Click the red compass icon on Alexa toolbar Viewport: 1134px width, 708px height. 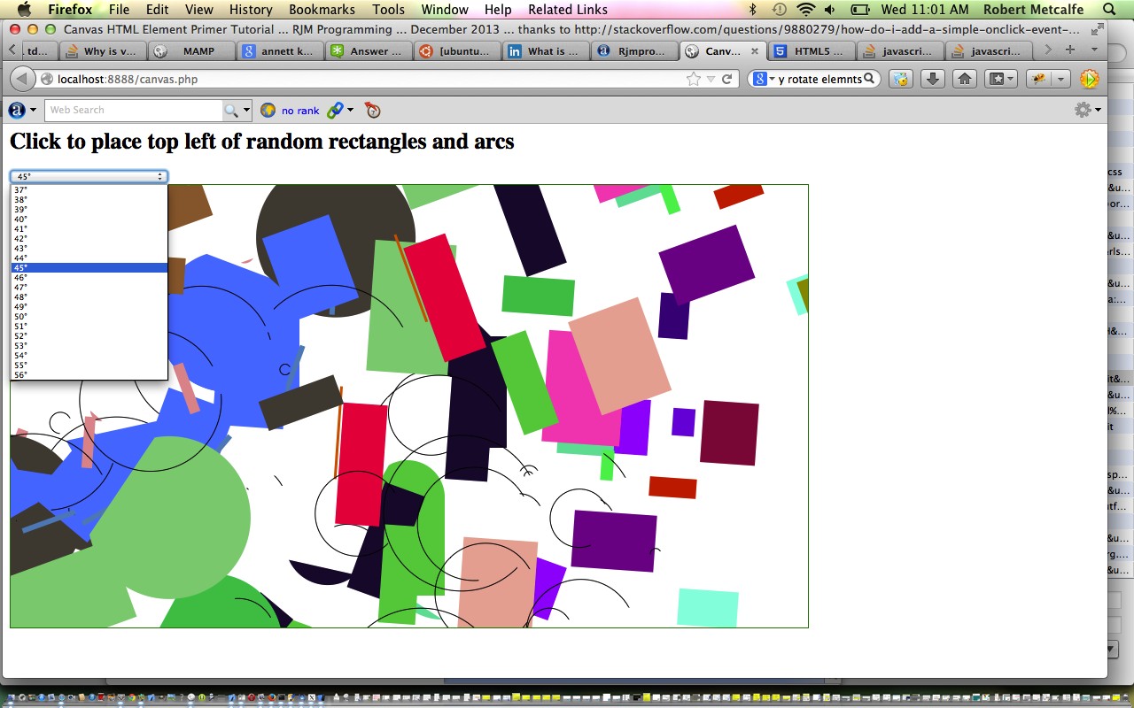pos(373,111)
